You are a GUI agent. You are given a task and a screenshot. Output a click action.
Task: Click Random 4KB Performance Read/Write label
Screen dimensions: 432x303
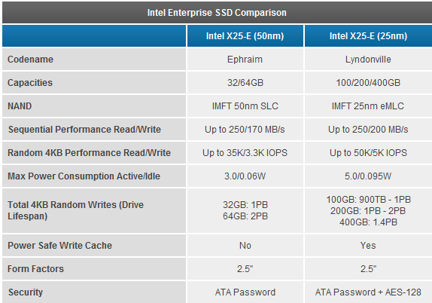89,153
